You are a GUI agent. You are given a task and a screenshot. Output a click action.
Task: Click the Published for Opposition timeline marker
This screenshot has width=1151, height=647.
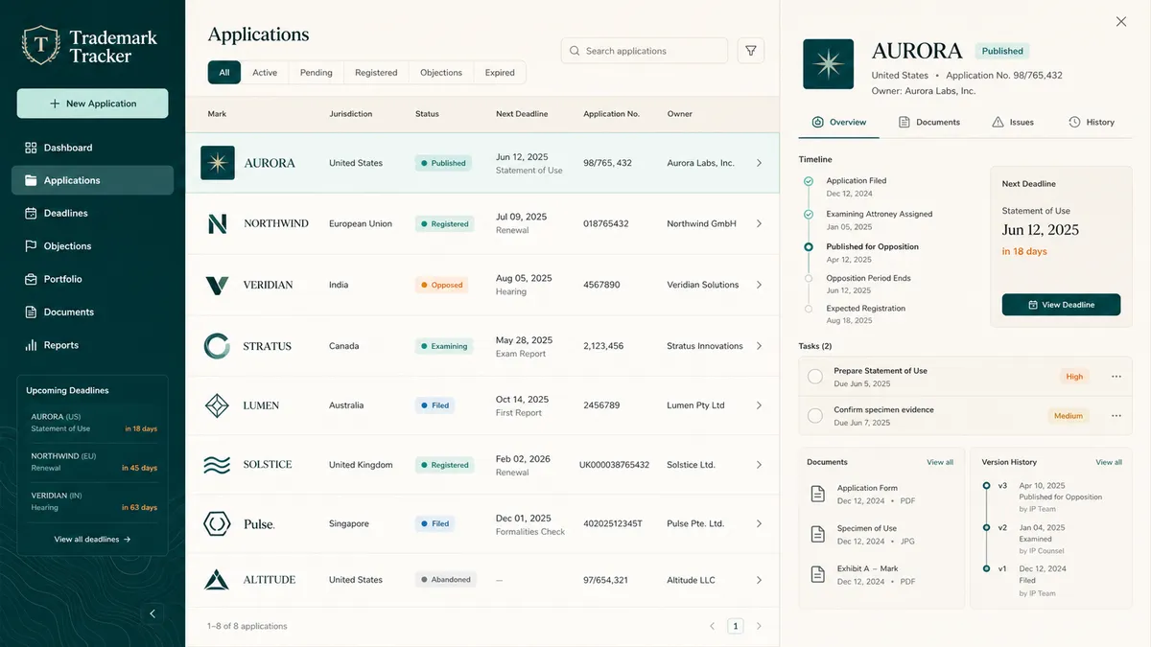pyautogui.click(x=809, y=246)
